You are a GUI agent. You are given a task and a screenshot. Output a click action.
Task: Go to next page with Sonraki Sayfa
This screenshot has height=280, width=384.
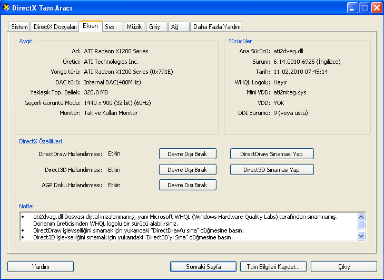pyautogui.click(x=203, y=267)
